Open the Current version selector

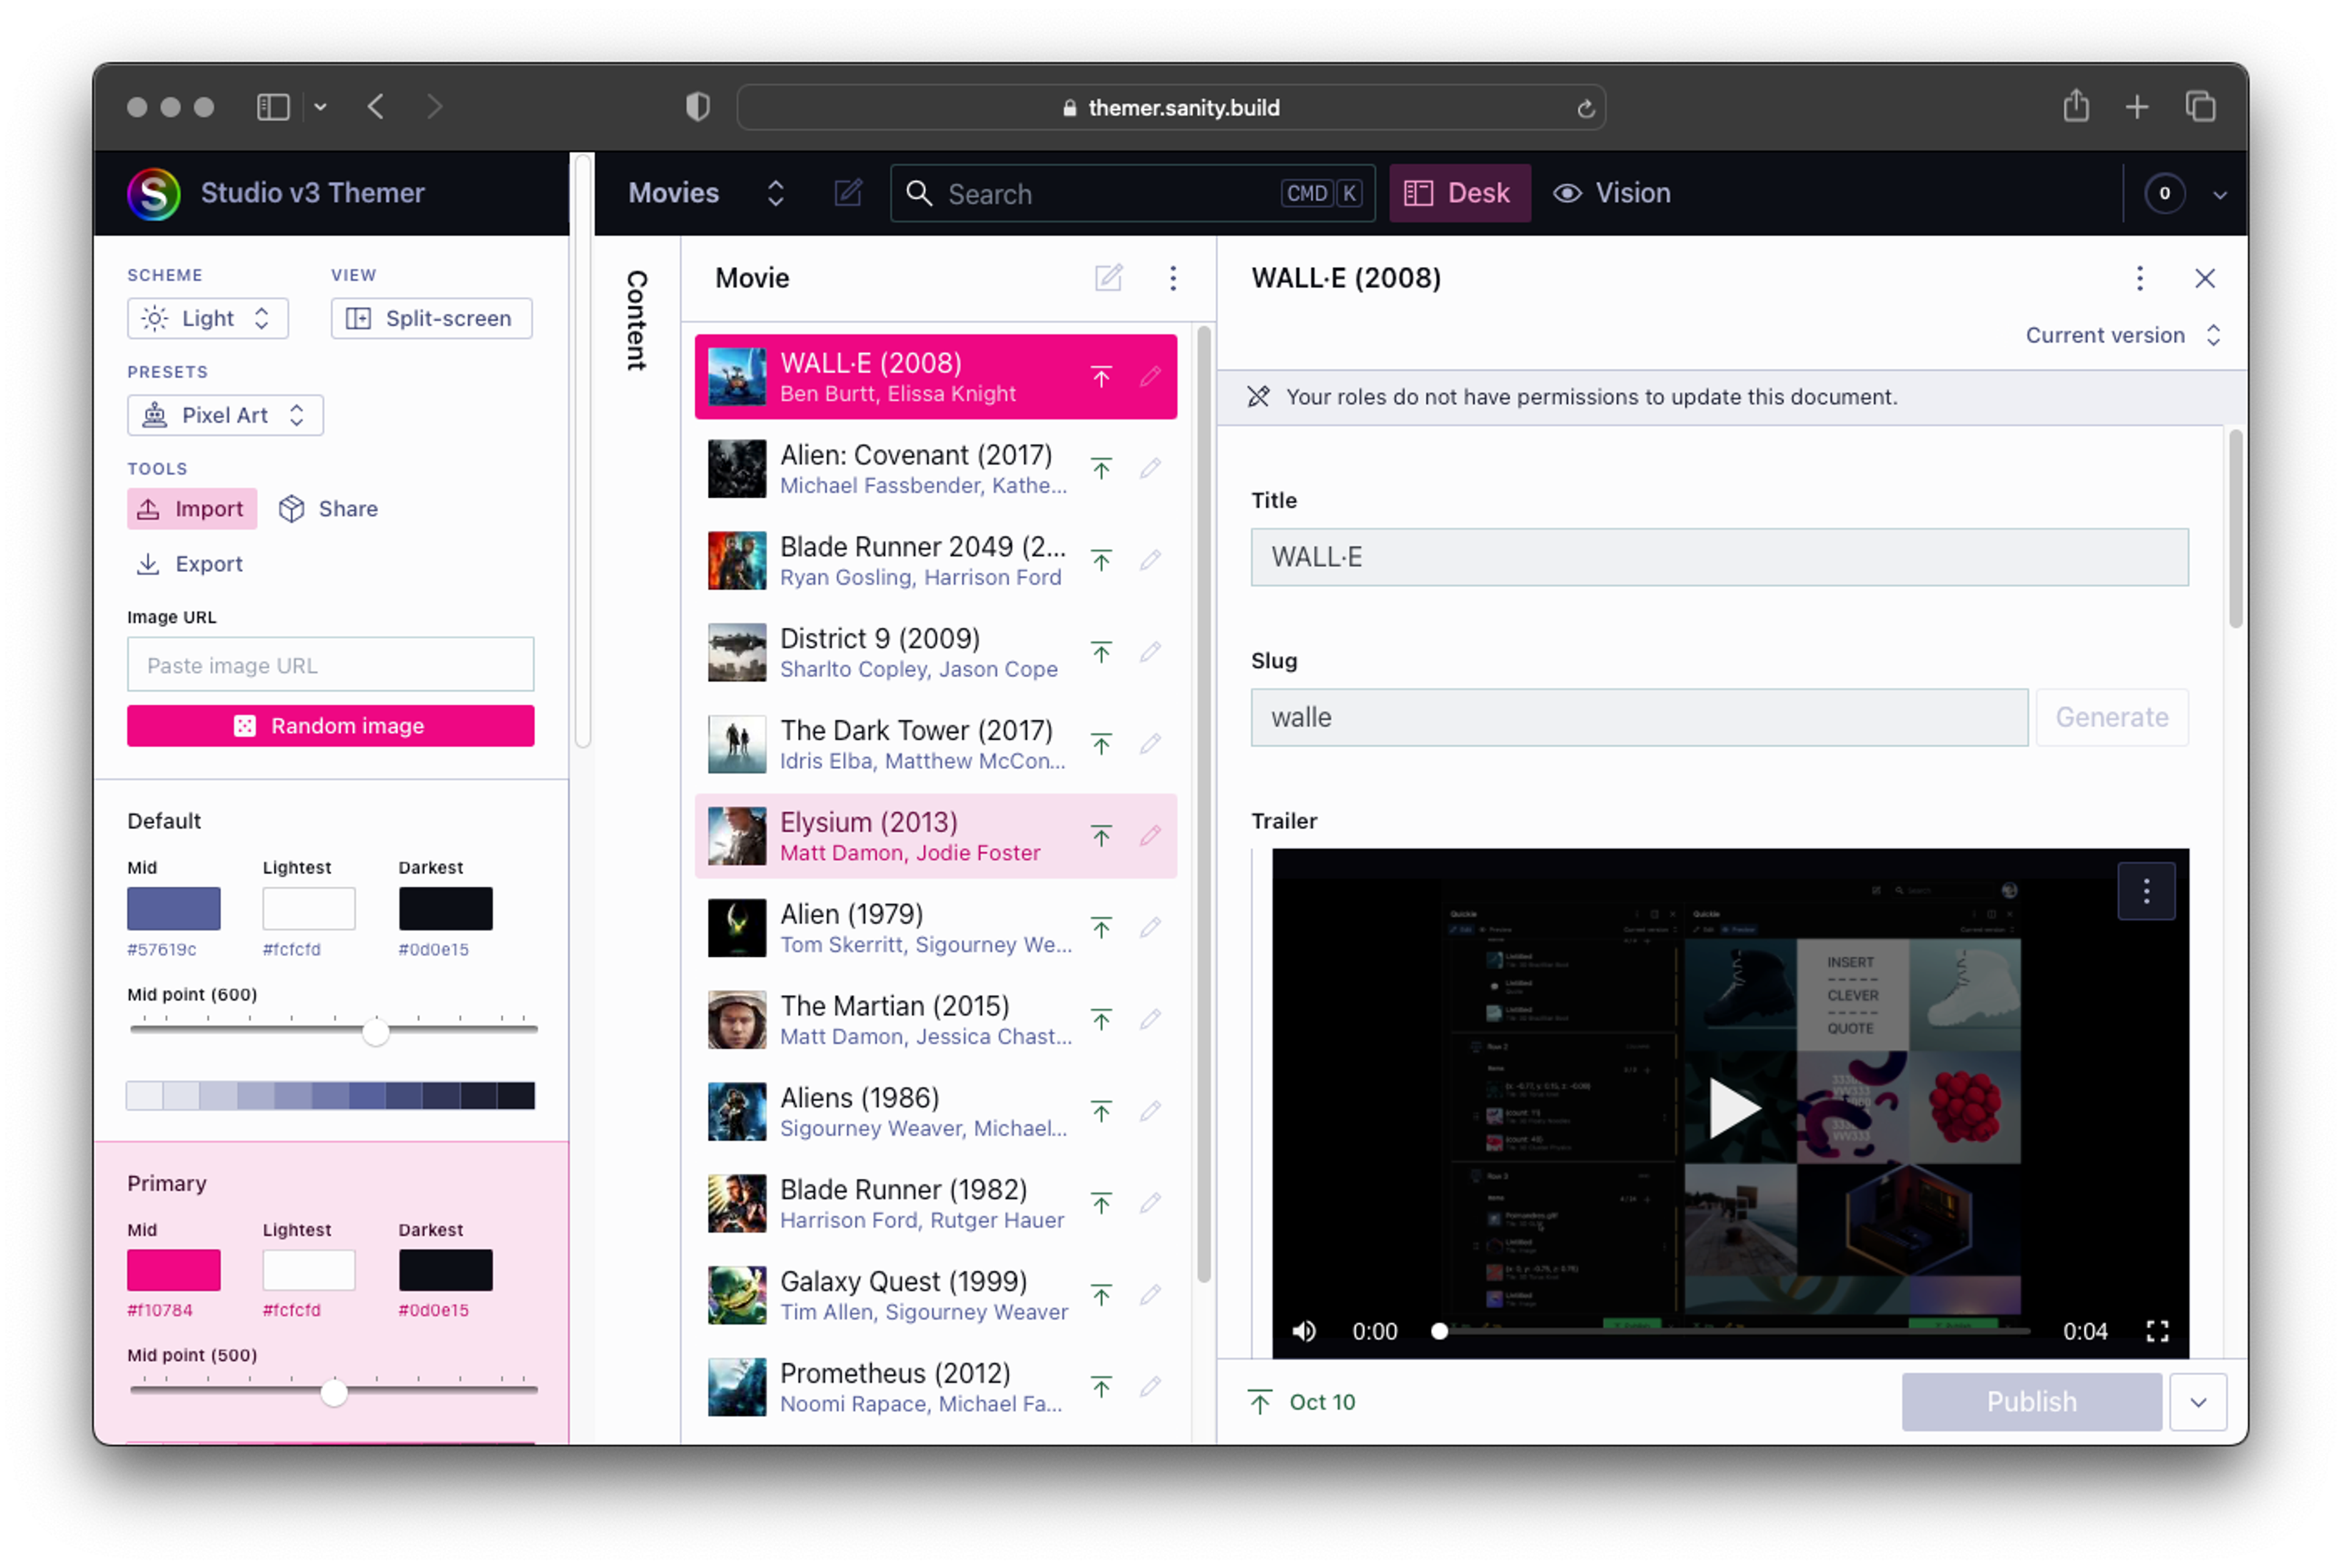pos(2120,335)
